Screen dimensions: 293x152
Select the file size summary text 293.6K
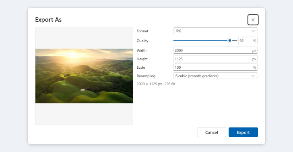pyautogui.click(x=170, y=84)
